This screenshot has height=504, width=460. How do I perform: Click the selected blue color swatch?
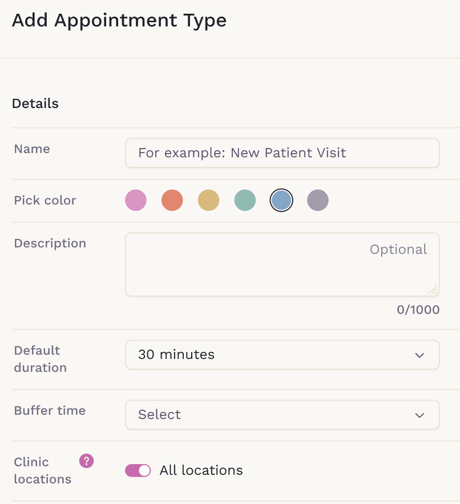point(281,201)
